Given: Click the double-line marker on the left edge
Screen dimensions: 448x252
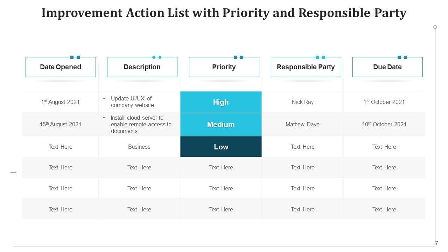Looking at the screenshot, I should click(13, 173).
